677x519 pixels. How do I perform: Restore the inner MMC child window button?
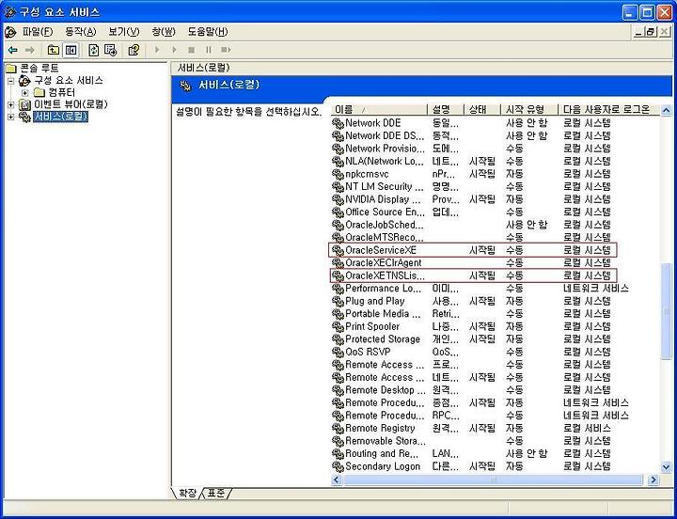652,32
